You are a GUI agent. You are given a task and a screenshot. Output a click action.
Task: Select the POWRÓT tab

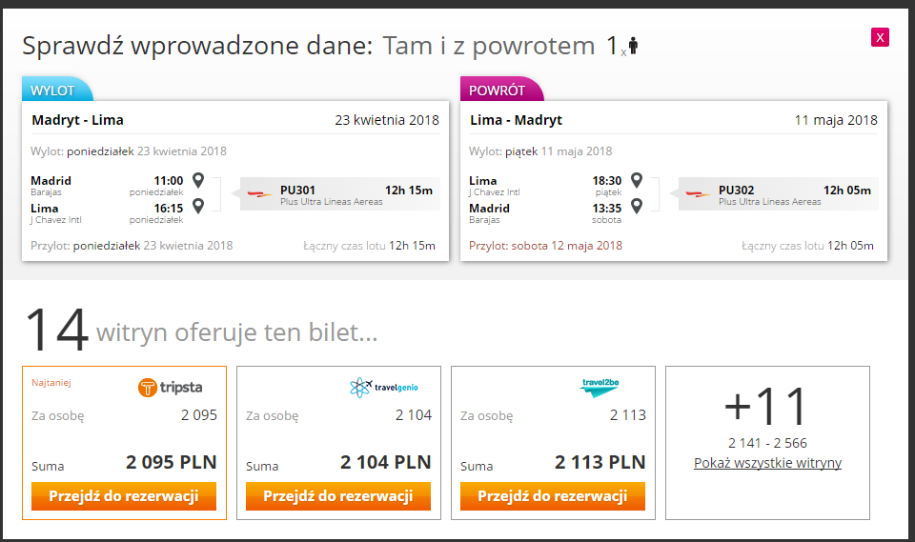point(500,90)
